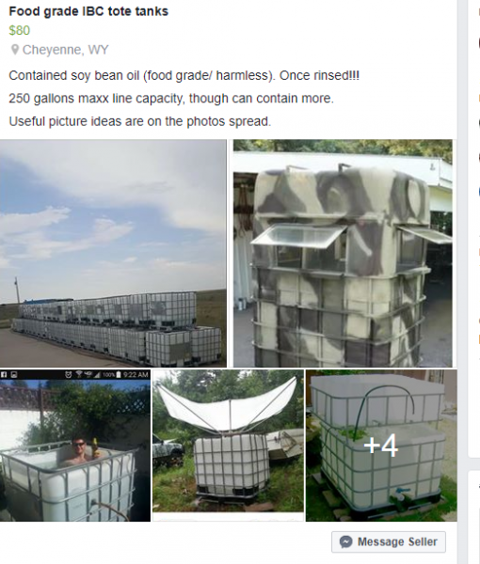Open the +4 more photos thumbnail
Screen dimensions: 480x564
pos(381,446)
